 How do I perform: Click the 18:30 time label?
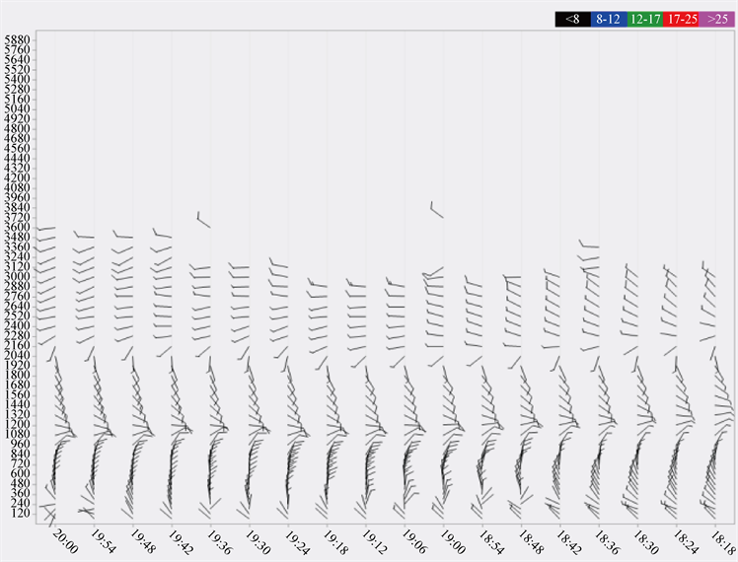tap(646, 540)
